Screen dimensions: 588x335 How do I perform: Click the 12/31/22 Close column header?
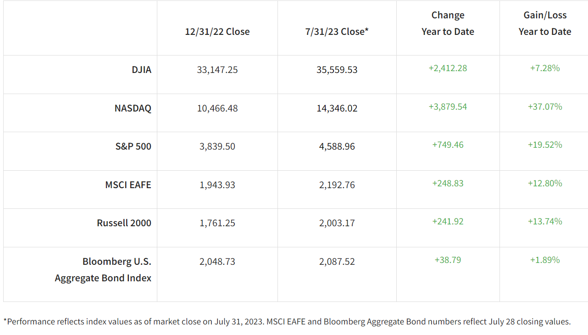click(x=217, y=32)
